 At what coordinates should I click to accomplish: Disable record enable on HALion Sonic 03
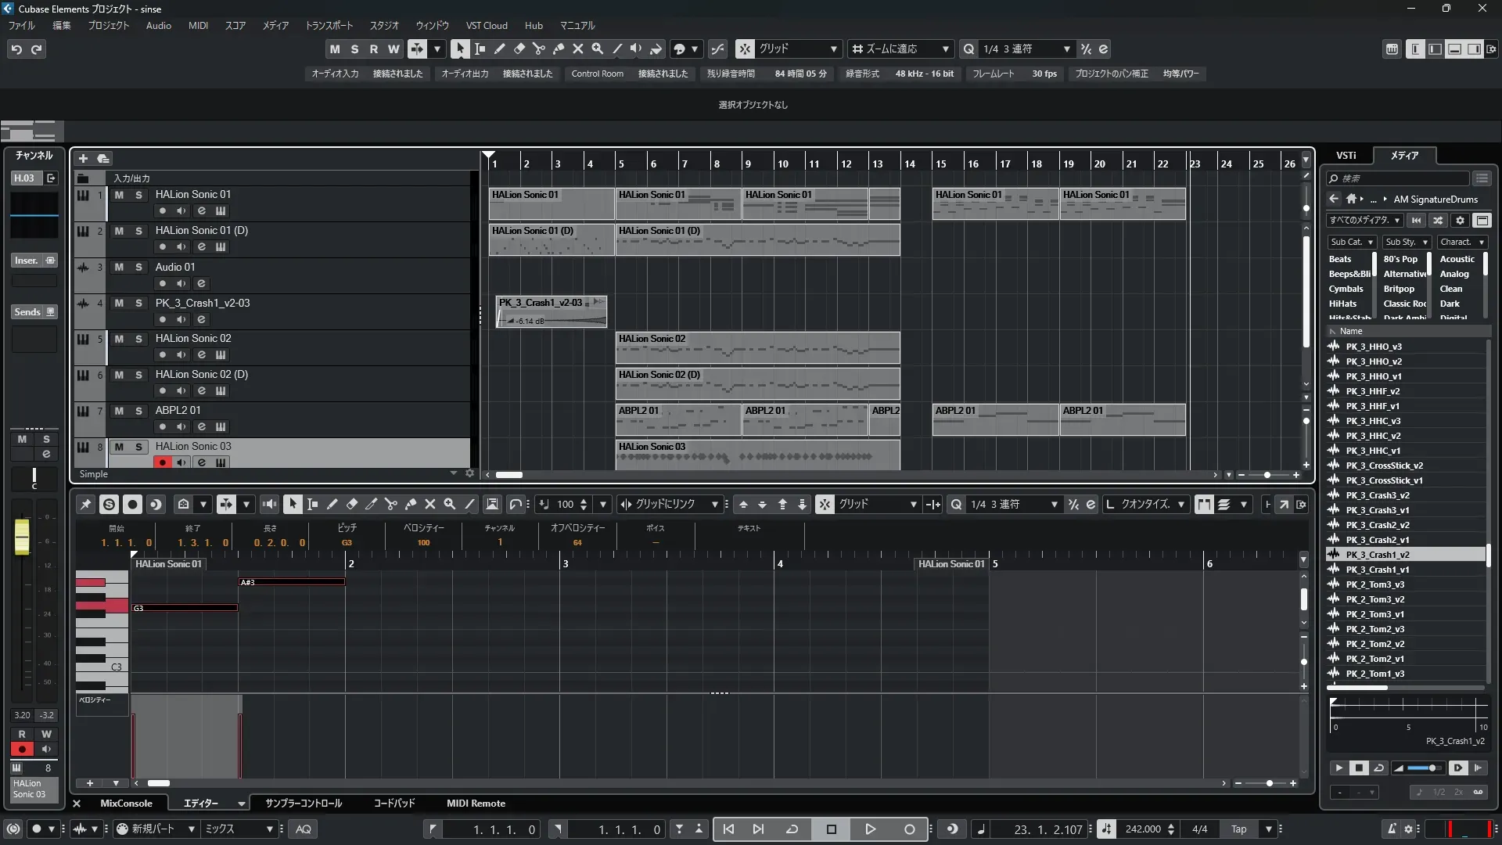click(162, 462)
